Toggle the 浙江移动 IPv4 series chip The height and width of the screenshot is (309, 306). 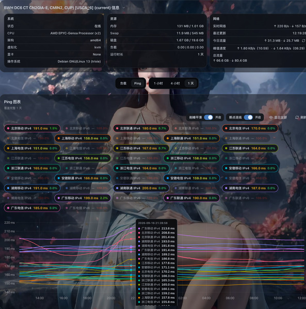[x=191, y=158]
